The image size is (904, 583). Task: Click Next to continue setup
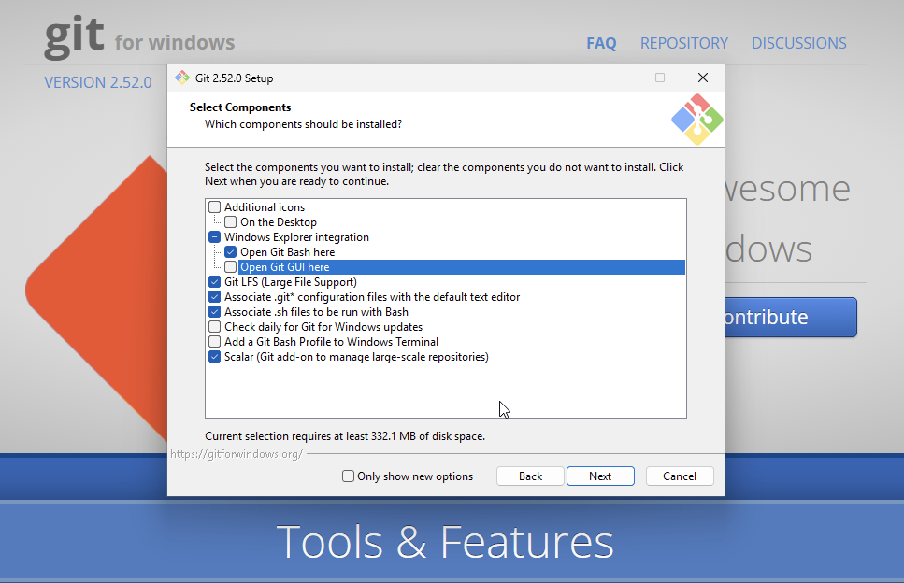tap(600, 476)
